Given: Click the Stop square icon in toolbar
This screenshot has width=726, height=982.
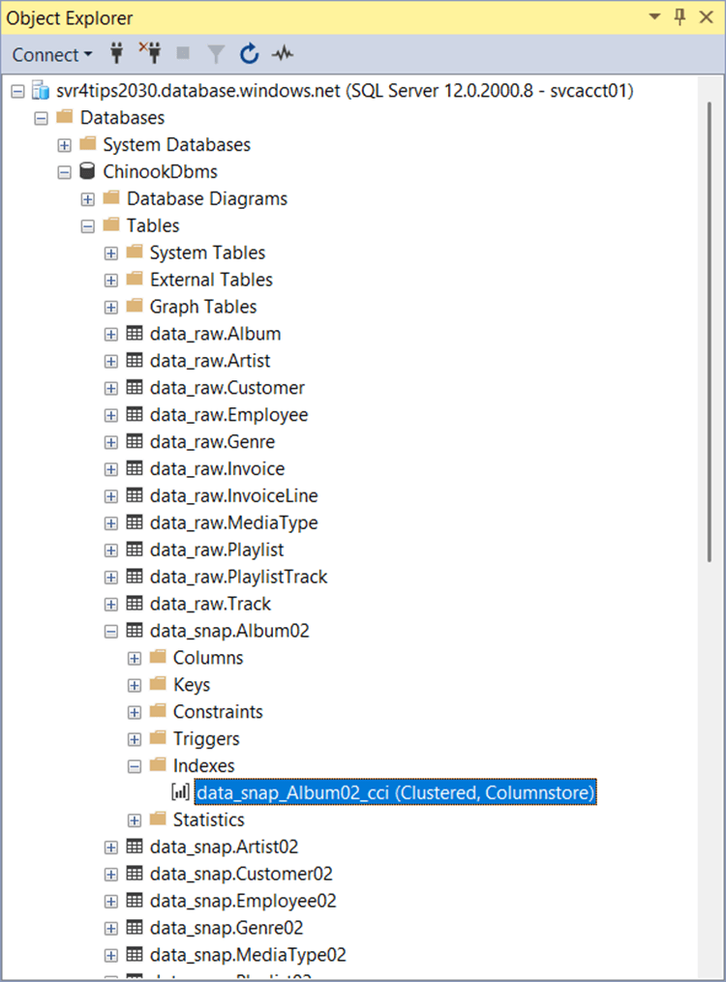Looking at the screenshot, I should [x=183, y=54].
